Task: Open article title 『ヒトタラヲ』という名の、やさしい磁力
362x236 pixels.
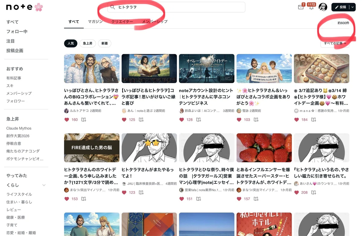Action: tap(322, 173)
